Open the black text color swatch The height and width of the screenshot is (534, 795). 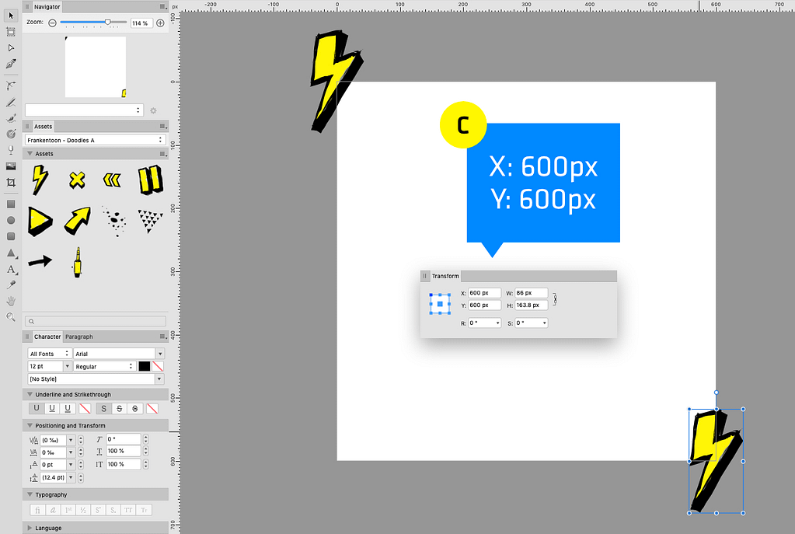point(143,365)
